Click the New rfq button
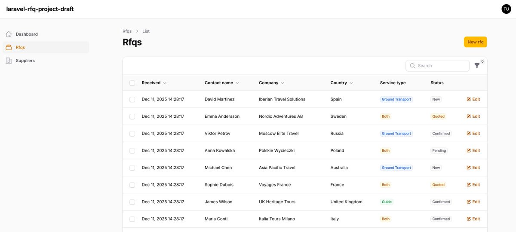 click(476, 42)
